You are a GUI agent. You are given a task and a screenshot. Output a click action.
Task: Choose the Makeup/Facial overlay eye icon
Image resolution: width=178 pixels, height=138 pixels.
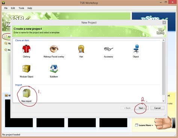[54, 49]
